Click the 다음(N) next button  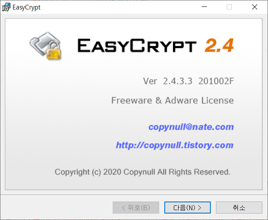point(188,208)
